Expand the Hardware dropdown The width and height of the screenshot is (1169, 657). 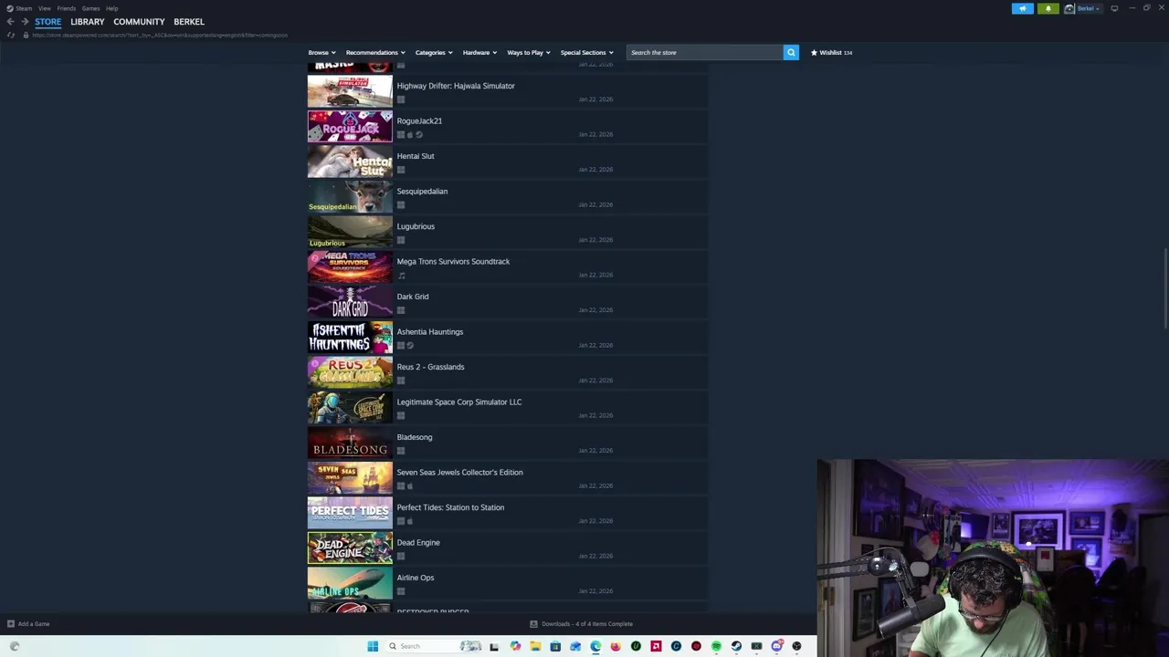[x=479, y=52]
